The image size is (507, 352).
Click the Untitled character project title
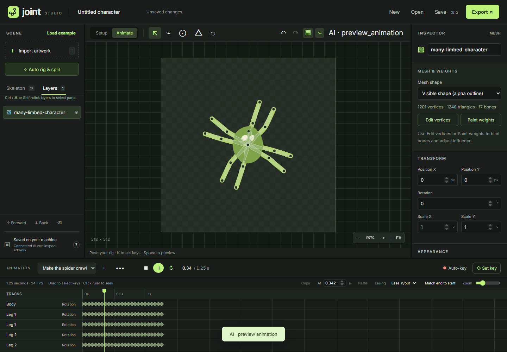click(99, 12)
